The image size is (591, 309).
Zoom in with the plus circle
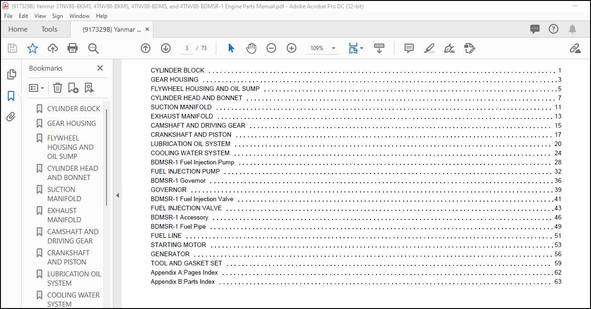[x=292, y=48]
